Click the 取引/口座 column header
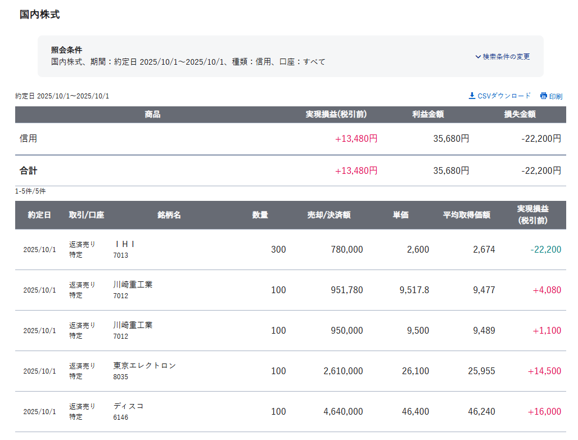Image resolution: width=578 pixels, height=440 pixels. point(87,215)
